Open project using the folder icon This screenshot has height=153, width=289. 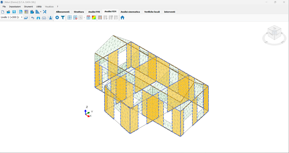click(8, 12)
